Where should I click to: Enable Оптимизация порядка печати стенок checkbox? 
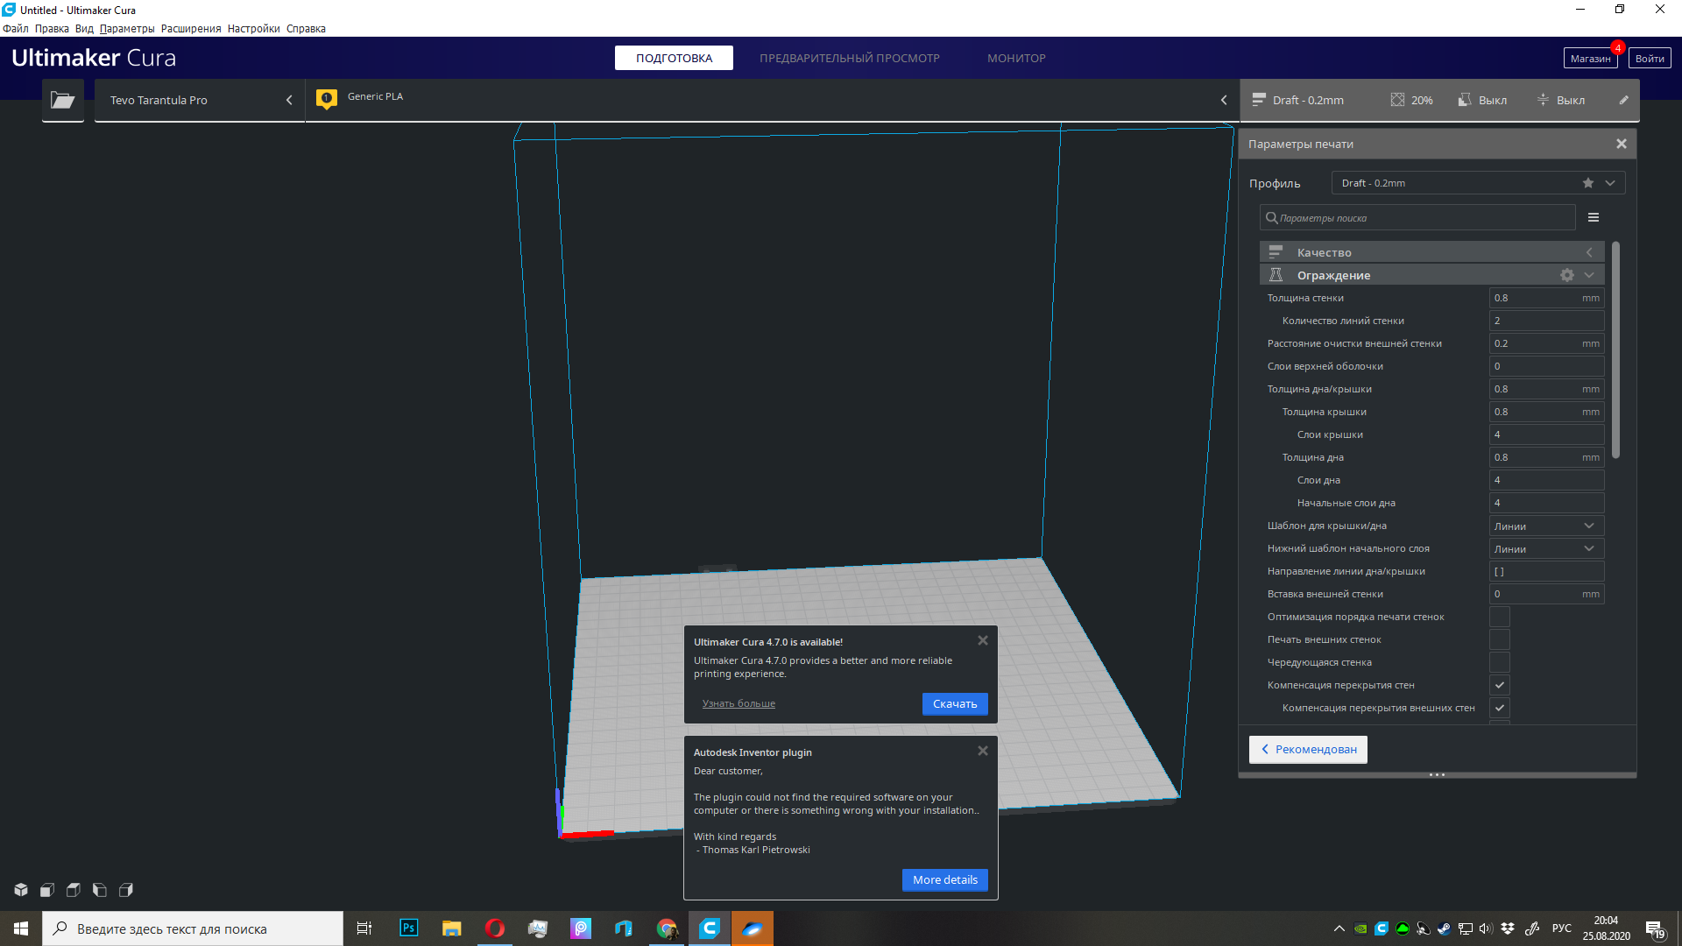(1499, 617)
